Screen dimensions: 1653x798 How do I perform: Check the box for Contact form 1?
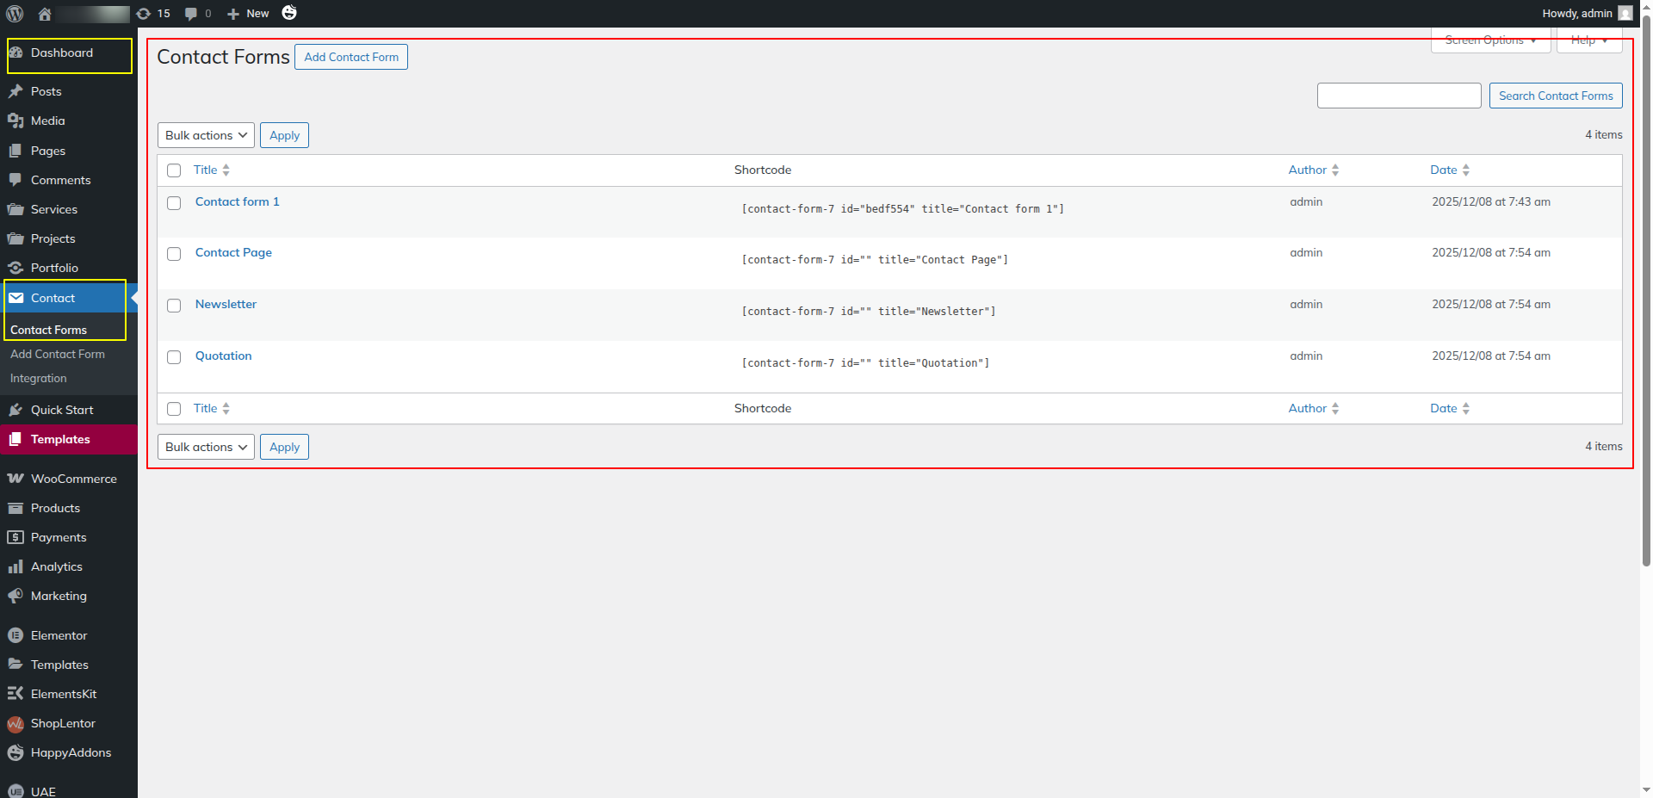tap(174, 203)
